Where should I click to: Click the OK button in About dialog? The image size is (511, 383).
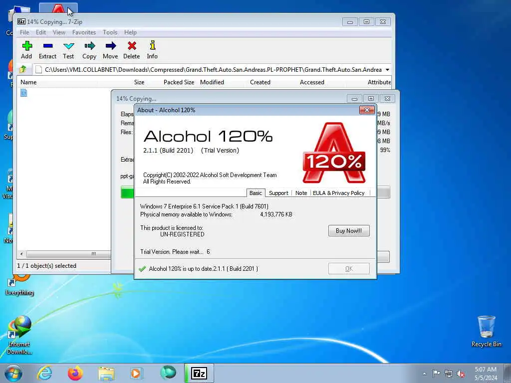(x=349, y=269)
